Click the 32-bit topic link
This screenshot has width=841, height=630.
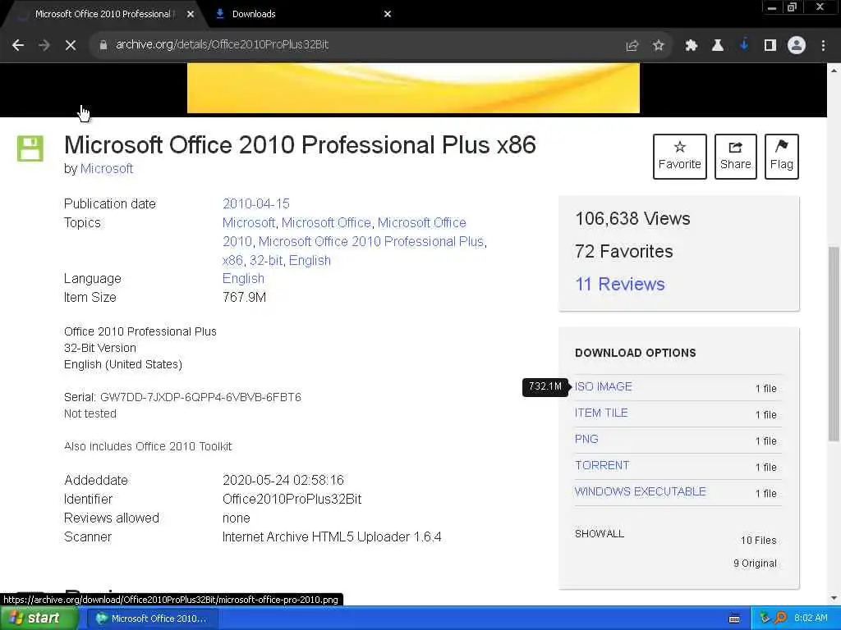(266, 260)
